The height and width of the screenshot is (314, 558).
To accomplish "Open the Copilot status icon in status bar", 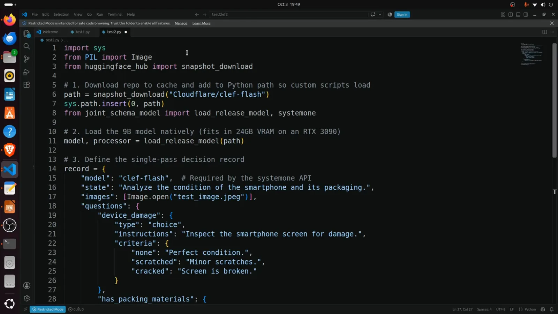I will point(543,309).
